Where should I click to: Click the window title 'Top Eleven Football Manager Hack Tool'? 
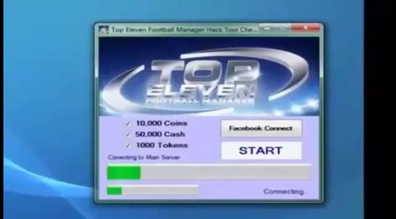185,30
